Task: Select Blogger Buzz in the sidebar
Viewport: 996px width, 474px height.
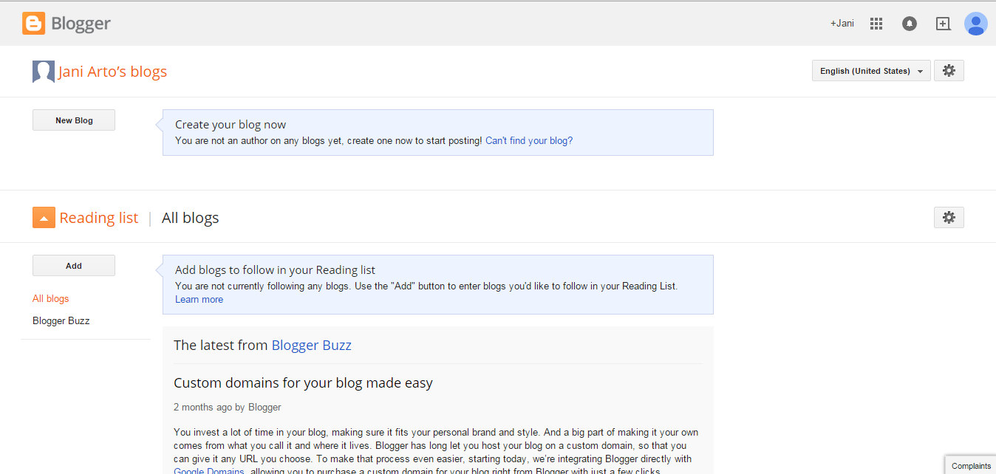Action: click(61, 321)
